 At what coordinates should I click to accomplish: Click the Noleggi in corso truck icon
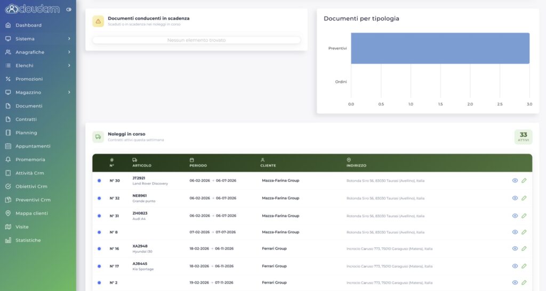(98, 137)
